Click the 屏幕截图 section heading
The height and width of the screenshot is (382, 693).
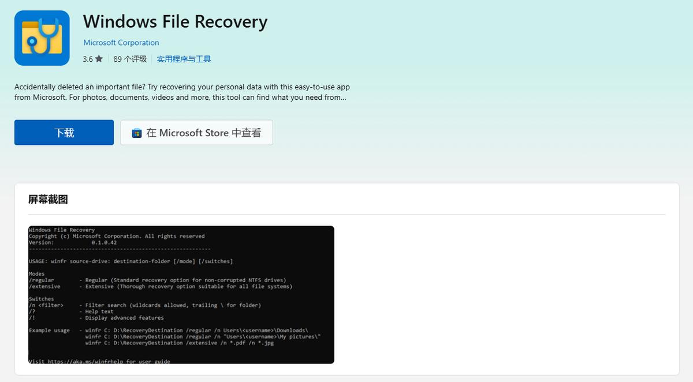(x=48, y=200)
